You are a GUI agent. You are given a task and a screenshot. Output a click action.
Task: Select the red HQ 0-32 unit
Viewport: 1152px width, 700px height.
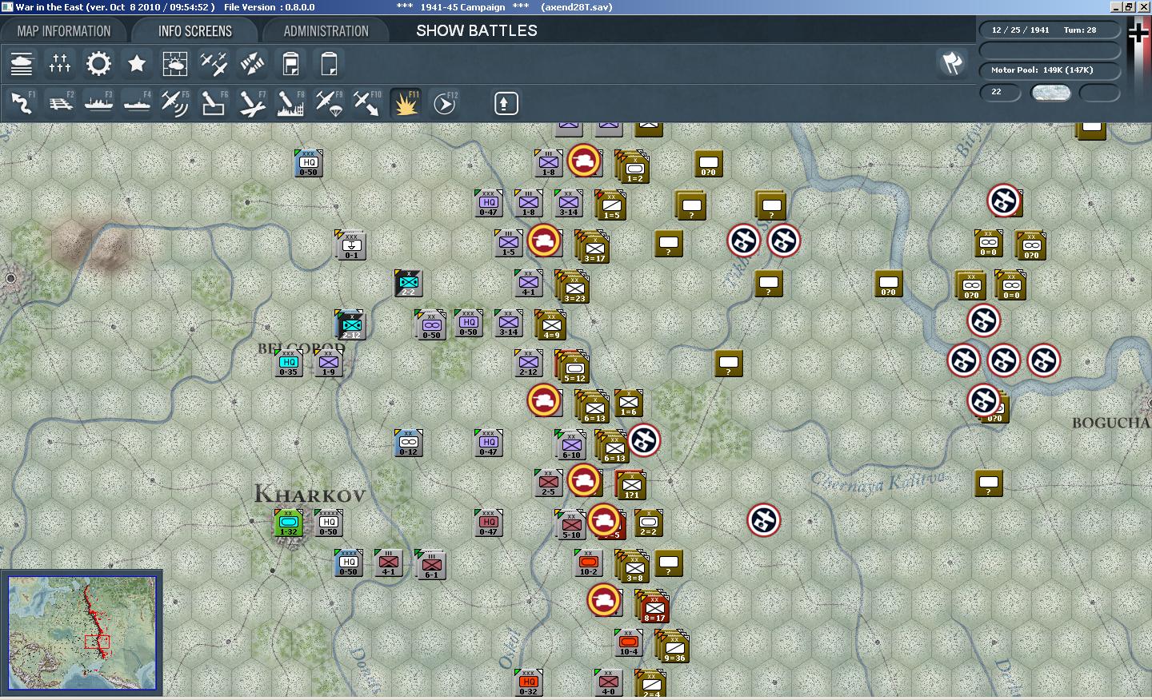click(529, 682)
